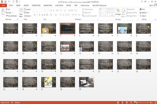Switch to the ANIMATIONS tab
Viewport: 157px width, 104px height.
[x=48, y=5]
